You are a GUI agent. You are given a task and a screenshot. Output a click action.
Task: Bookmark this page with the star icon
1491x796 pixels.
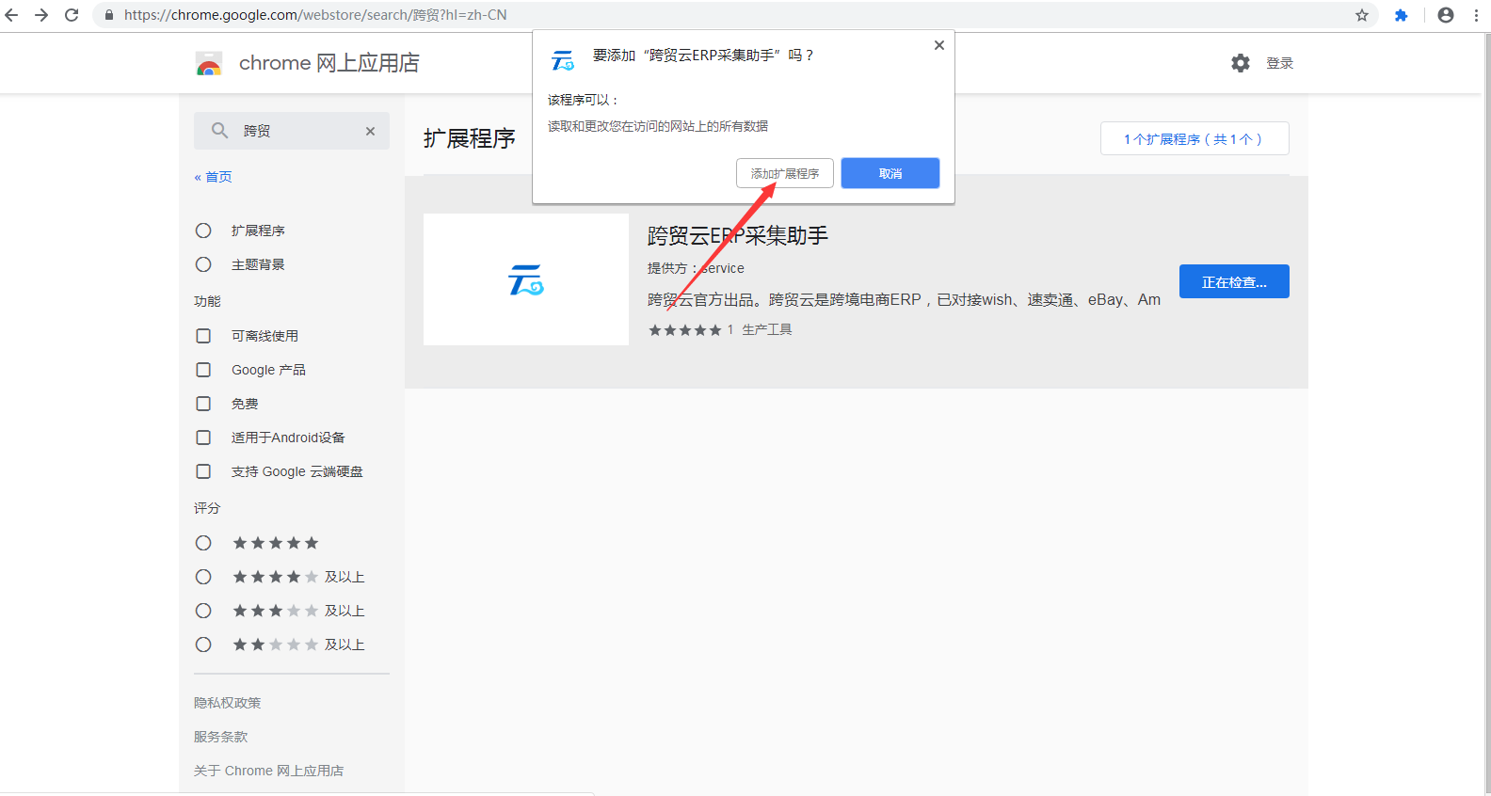tap(1362, 15)
